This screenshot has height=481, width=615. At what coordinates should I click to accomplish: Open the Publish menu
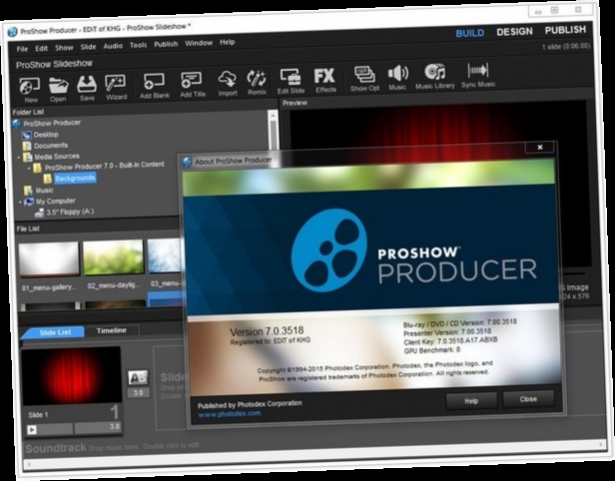166,44
